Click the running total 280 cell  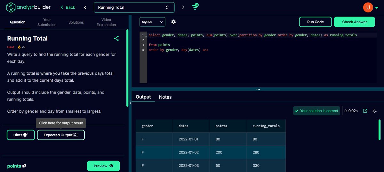coord(266,152)
